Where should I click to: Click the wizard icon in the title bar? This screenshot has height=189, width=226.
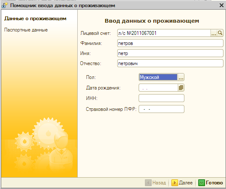tap(5, 5)
